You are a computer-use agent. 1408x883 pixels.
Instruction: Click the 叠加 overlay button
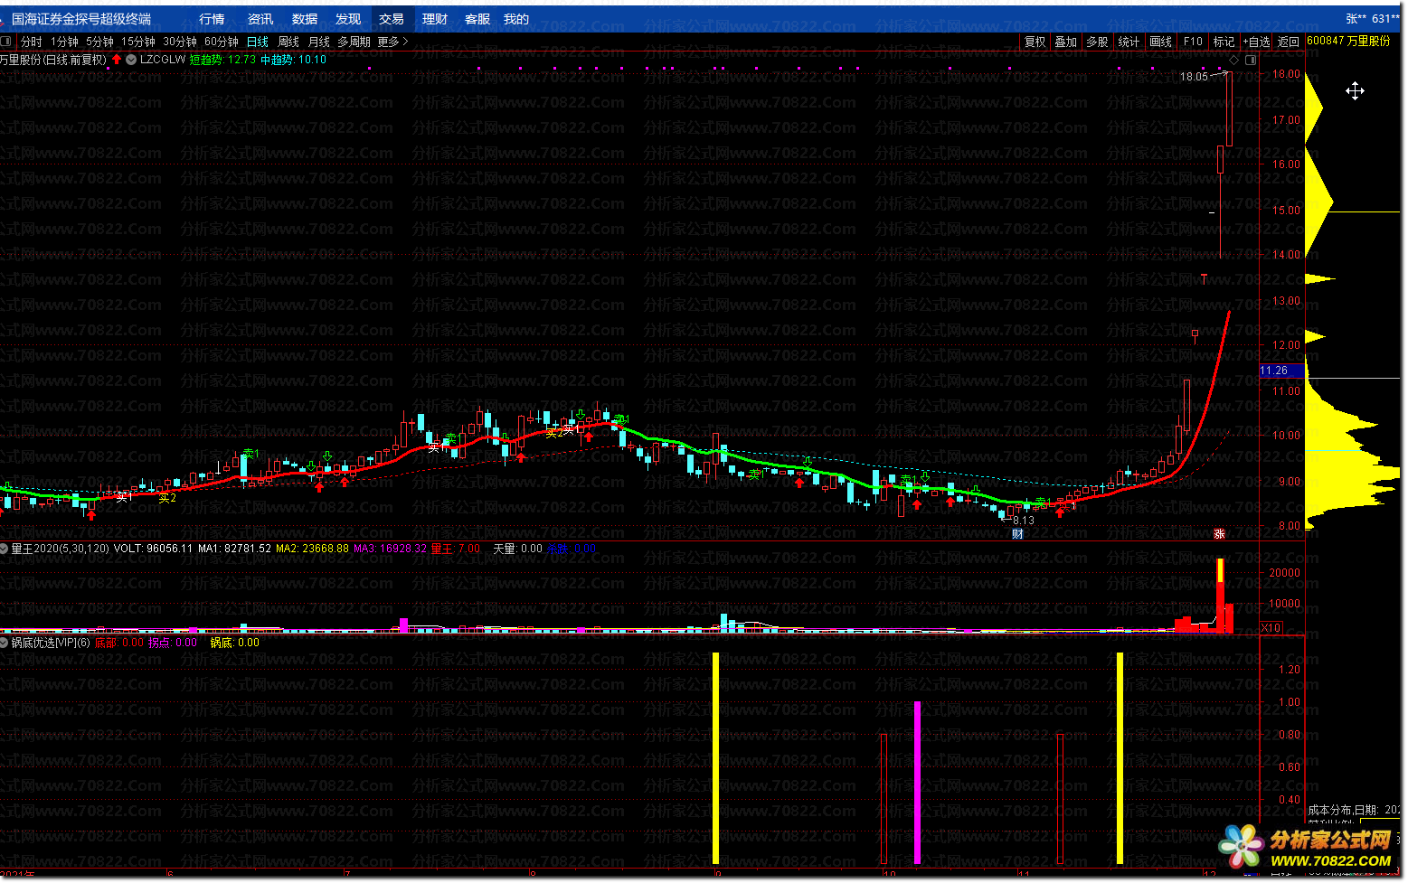click(1065, 42)
